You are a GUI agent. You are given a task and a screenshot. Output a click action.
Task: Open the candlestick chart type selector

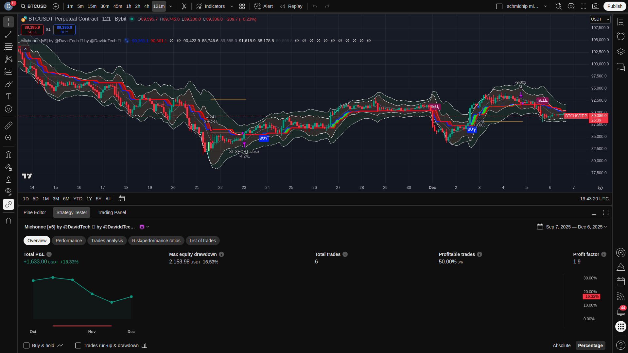click(184, 6)
